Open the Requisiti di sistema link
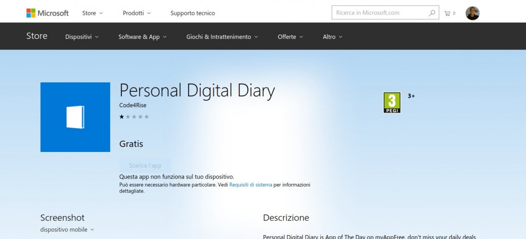526x239 pixels. (x=251, y=185)
